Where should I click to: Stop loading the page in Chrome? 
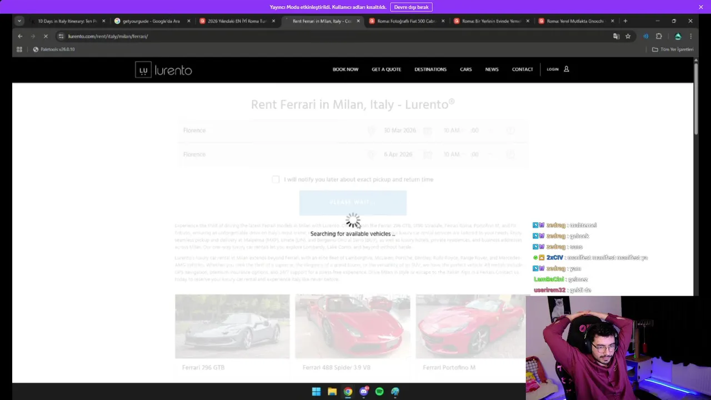(x=46, y=36)
